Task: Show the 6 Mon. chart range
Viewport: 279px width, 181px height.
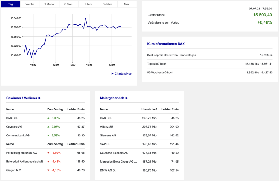Action: coord(69,4)
